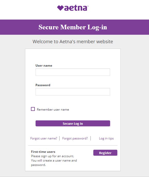This screenshot has height=177, width=149.
Task: Click the Register button for new users
Action: [x=105, y=153]
